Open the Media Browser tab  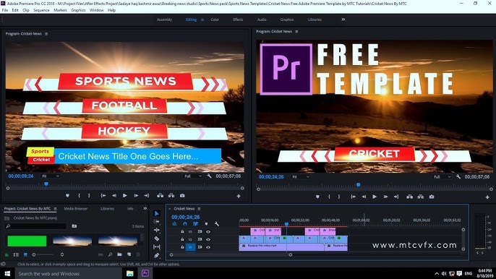(76, 209)
